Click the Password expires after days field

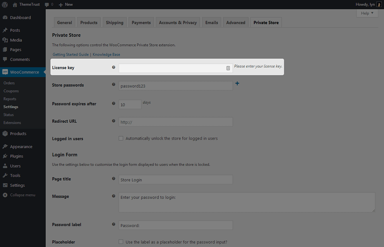pyautogui.click(x=130, y=104)
